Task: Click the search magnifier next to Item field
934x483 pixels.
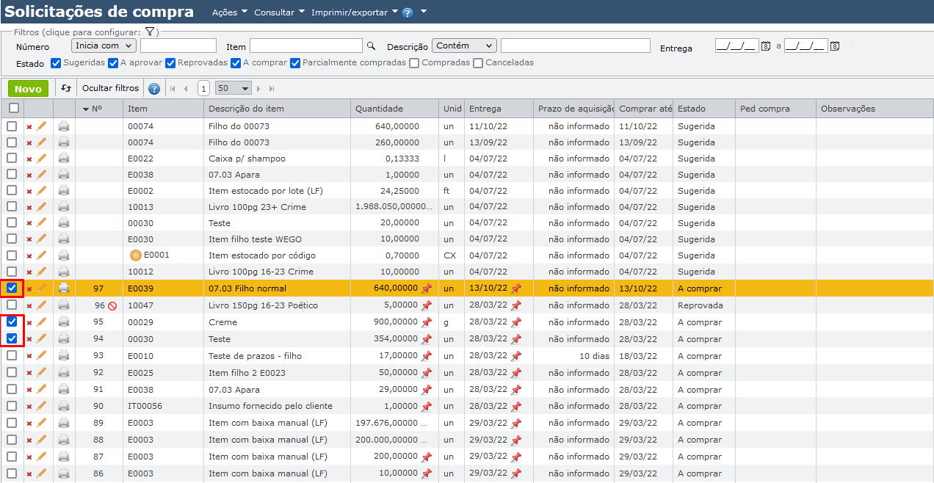Action: (x=371, y=46)
